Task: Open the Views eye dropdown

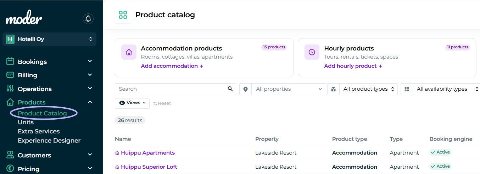Action: (132, 103)
